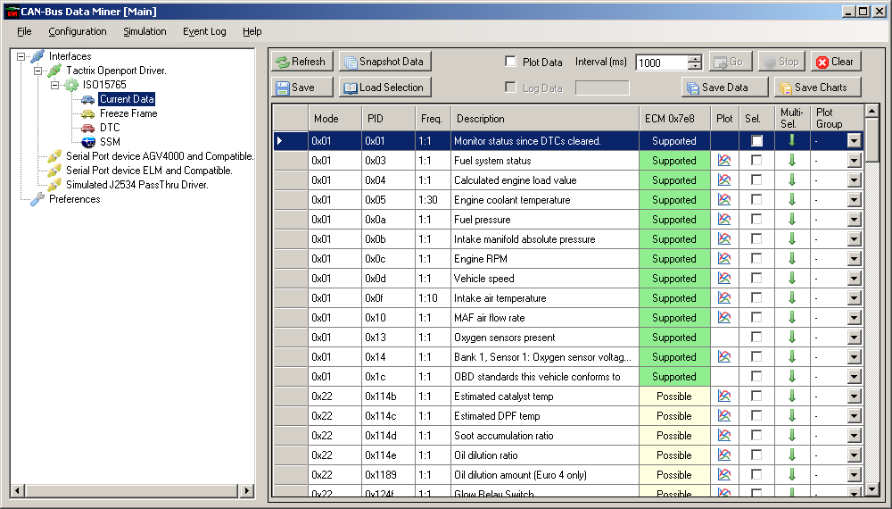Open the Plot Group dropdown for Fuel pressure
The image size is (892, 509).
click(854, 219)
